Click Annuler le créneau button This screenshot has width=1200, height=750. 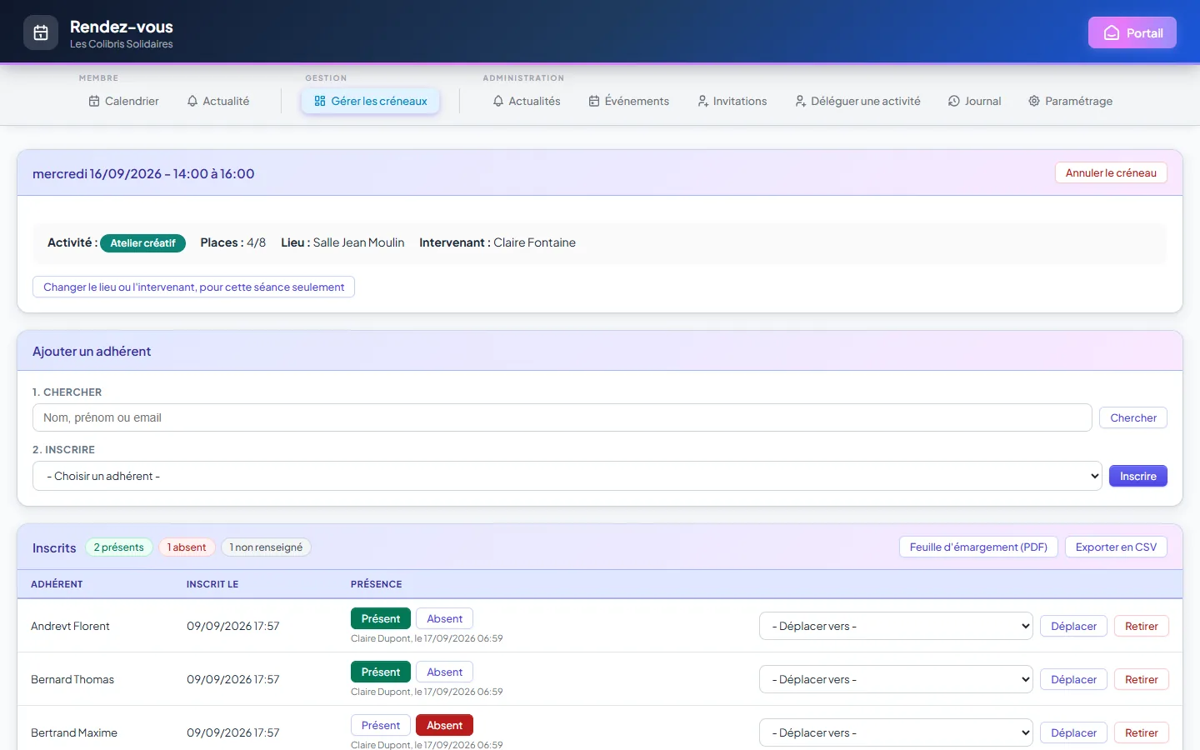pos(1111,172)
